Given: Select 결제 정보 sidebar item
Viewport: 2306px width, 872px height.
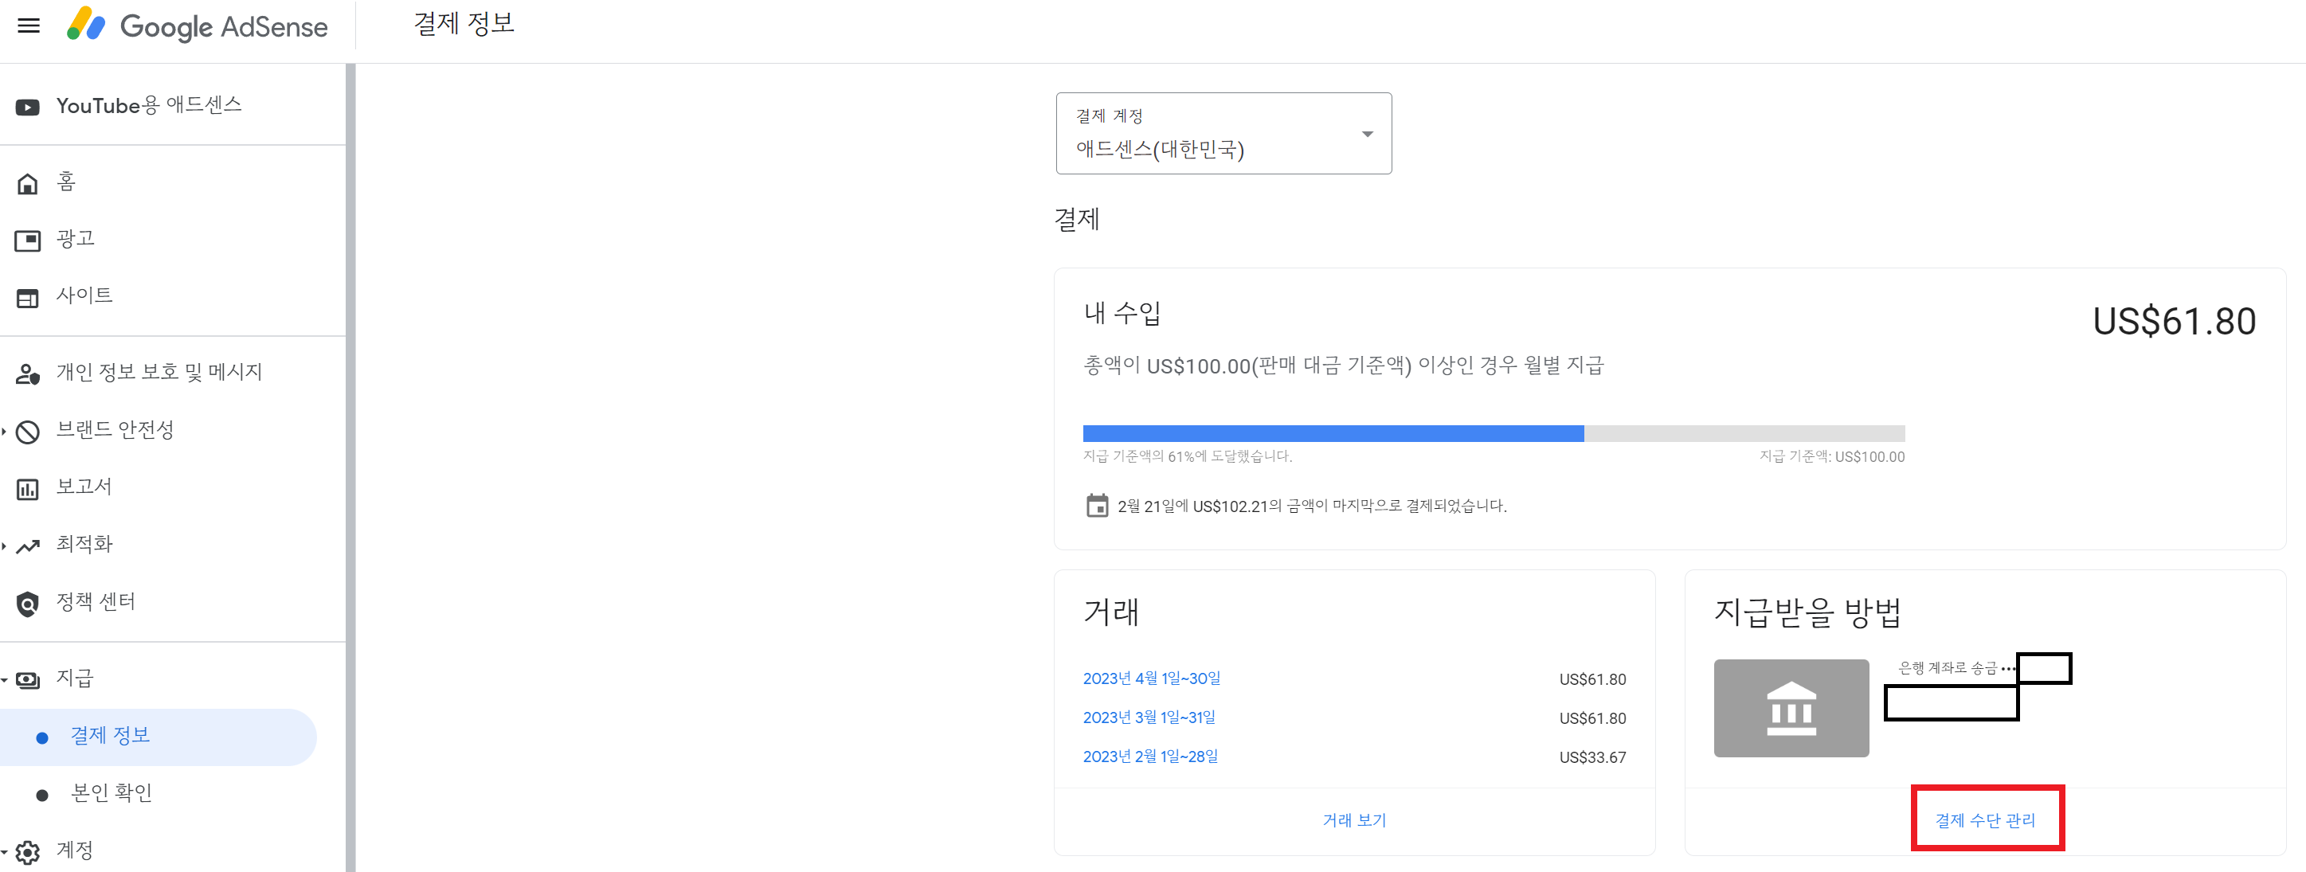Looking at the screenshot, I should tap(110, 736).
